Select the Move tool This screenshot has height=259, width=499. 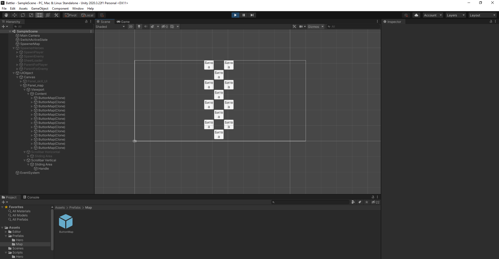(14, 15)
